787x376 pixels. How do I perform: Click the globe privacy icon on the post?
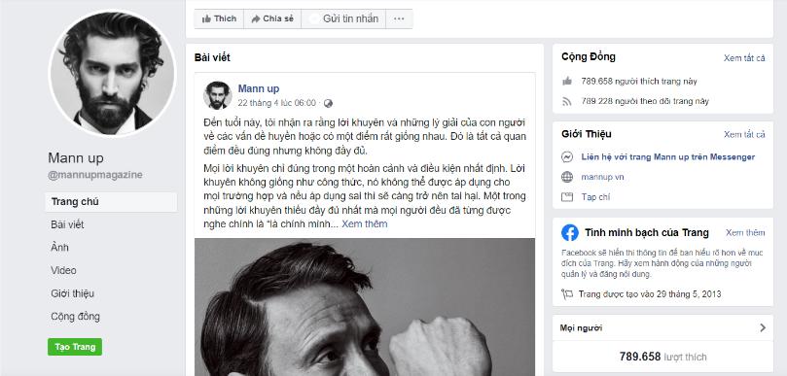[328, 103]
